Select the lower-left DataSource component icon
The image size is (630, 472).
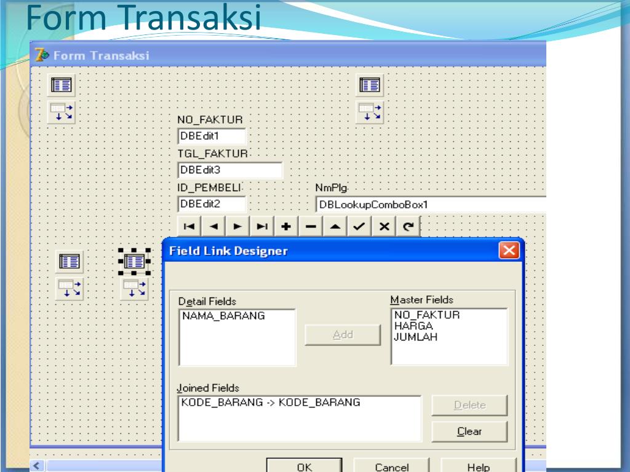click(70, 289)
